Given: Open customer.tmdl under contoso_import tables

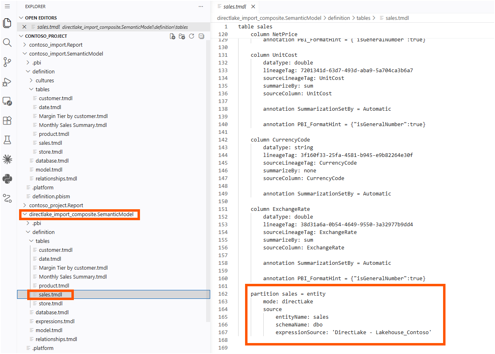Looking at the screenshot, I should click(x=56, y=98).
